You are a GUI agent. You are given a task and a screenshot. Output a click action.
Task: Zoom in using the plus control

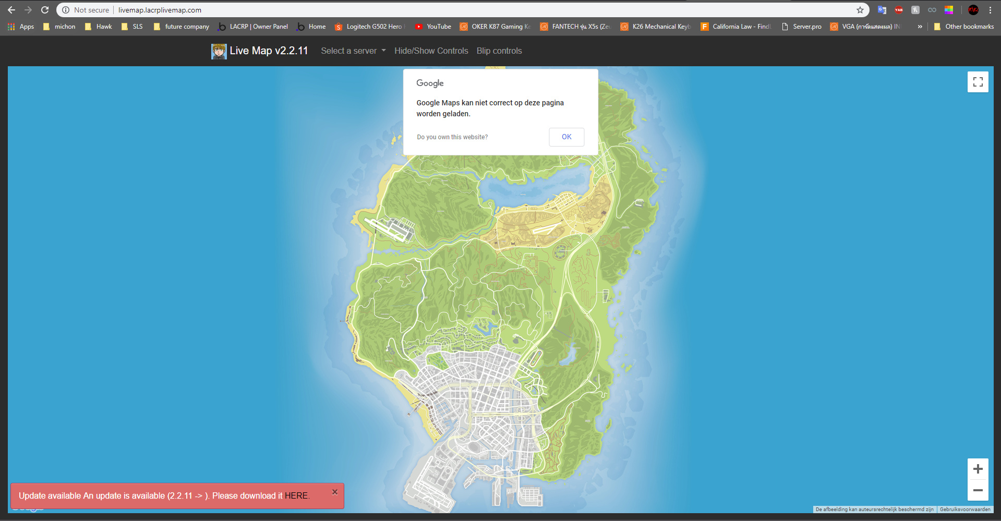tap(978, 468)
